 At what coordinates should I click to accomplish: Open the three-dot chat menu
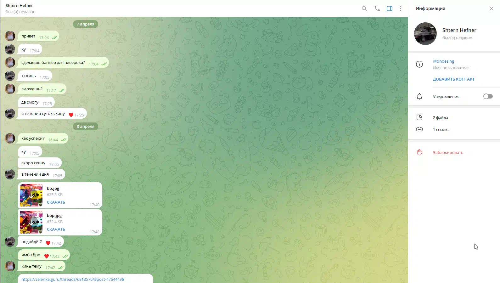point(400,8)
